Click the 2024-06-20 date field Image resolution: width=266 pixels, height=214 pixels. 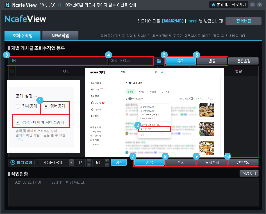(x=53, y=163)
